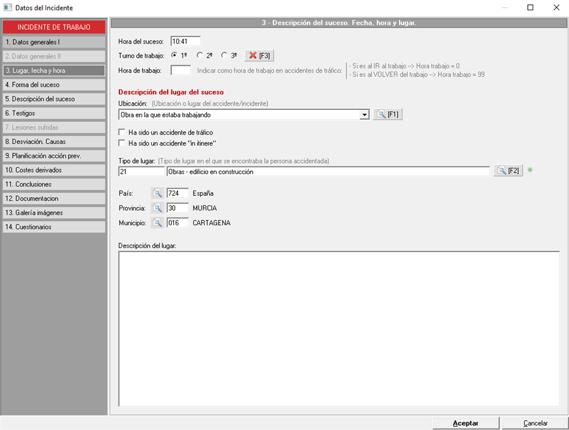Click the Provincia search magnifier icon
The image size is (569, 430).
click(157, 208)
